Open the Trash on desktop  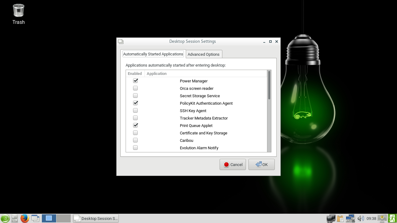tap(19, 11)
